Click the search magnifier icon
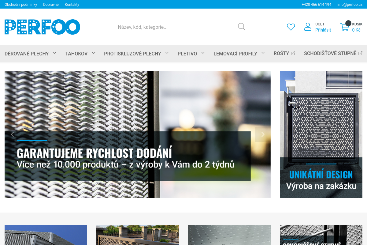The width and height of the screenshot is (367, 245). pos(242,27)
